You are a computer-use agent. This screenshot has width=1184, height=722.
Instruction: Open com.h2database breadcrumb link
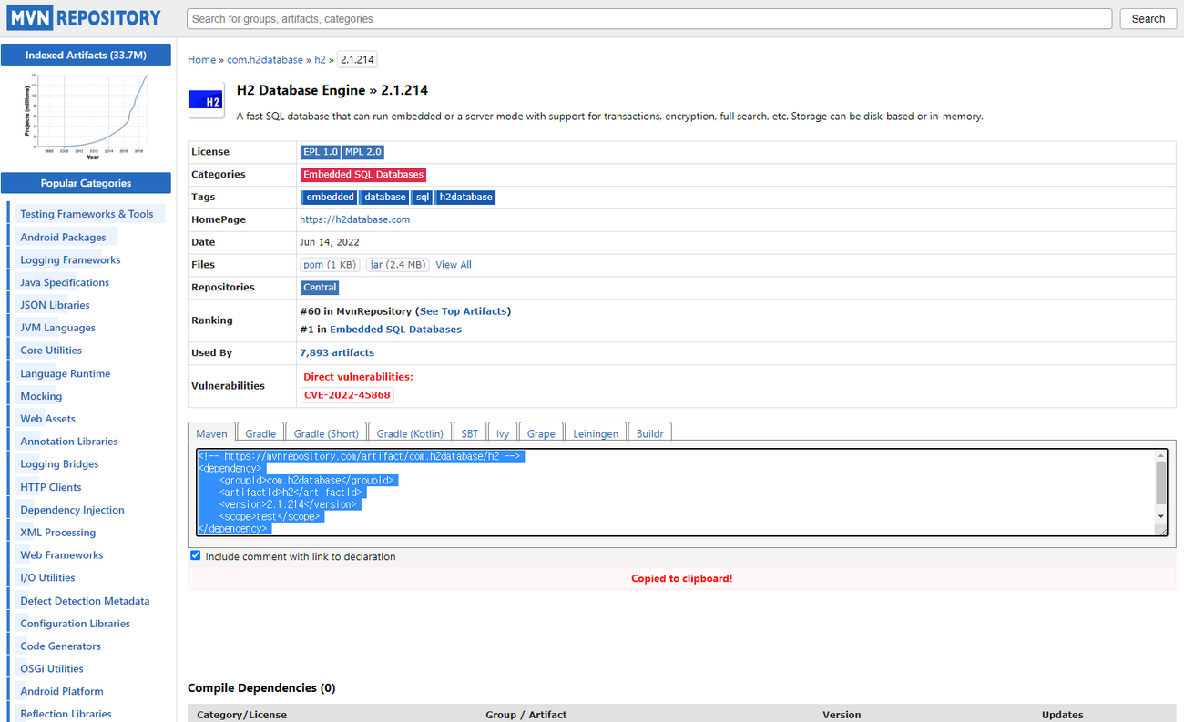click(265, 59)
